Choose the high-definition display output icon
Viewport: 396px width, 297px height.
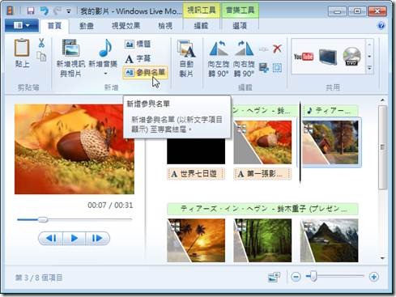[328, 57]
